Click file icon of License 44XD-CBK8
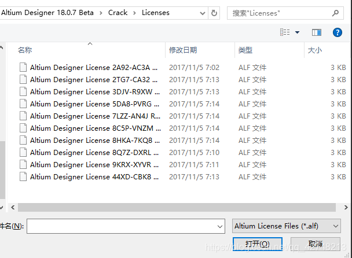Viewport: 352px width, 258px height. (23, 176)
